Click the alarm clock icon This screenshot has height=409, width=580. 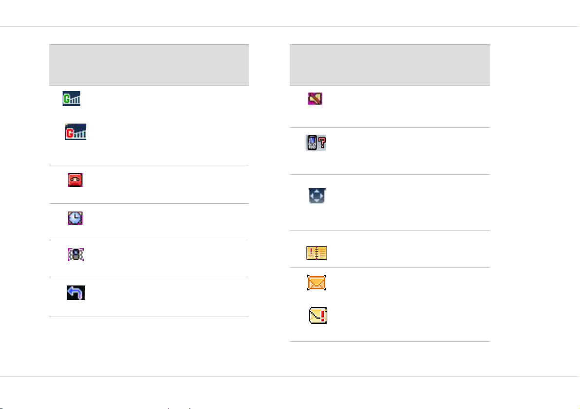coord(75,218)
